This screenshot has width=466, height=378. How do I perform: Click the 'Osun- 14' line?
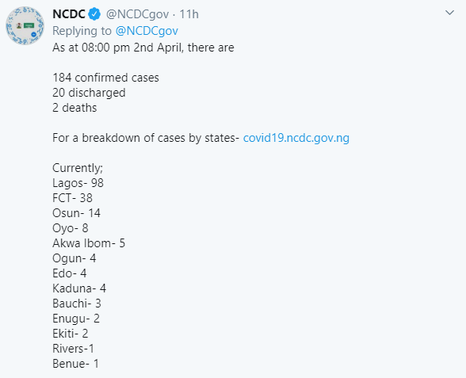pos(76,213)
